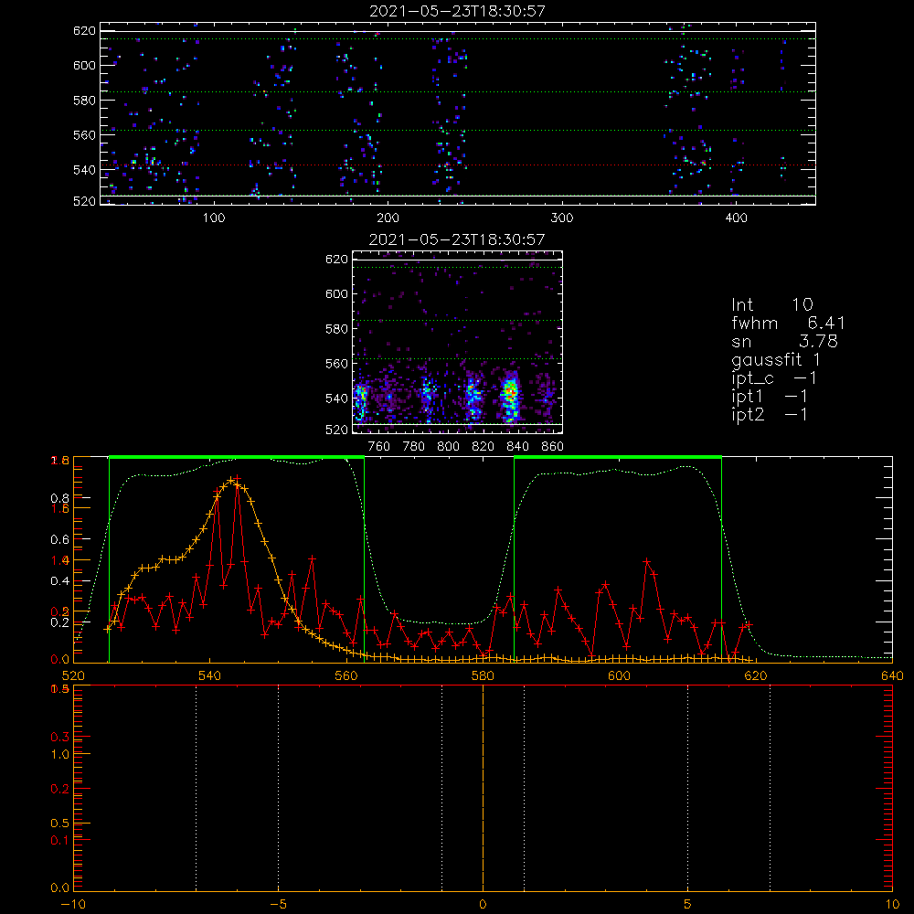
Task: Select the 400 x-axis label of top plot
Action: click(736, 218)
